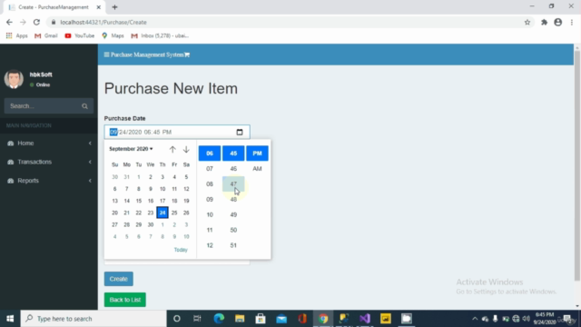Open File Explorer from taskbar
581x327 pixels.
pyautogui.click(x=240, y=319)
